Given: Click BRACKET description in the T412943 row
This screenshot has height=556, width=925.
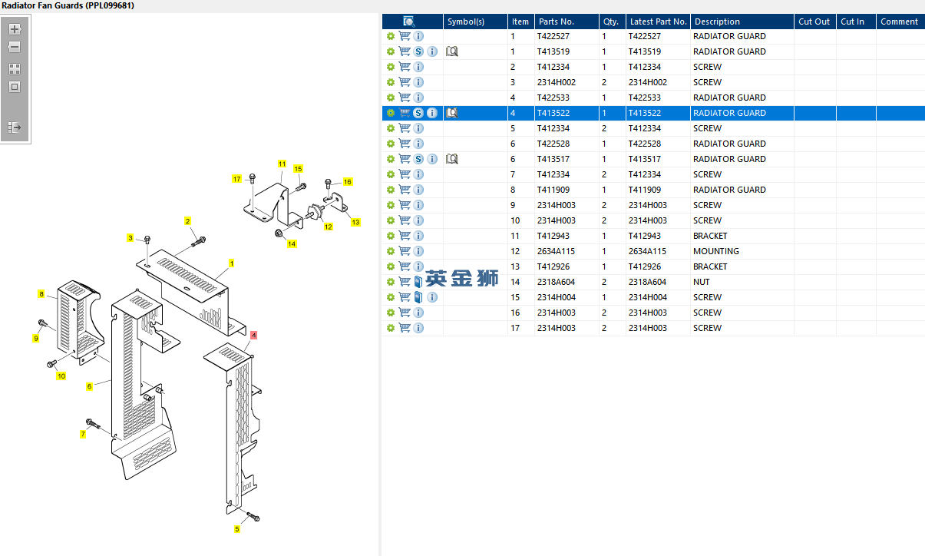Looking at the screenshot, I should (x=710, y=236).
